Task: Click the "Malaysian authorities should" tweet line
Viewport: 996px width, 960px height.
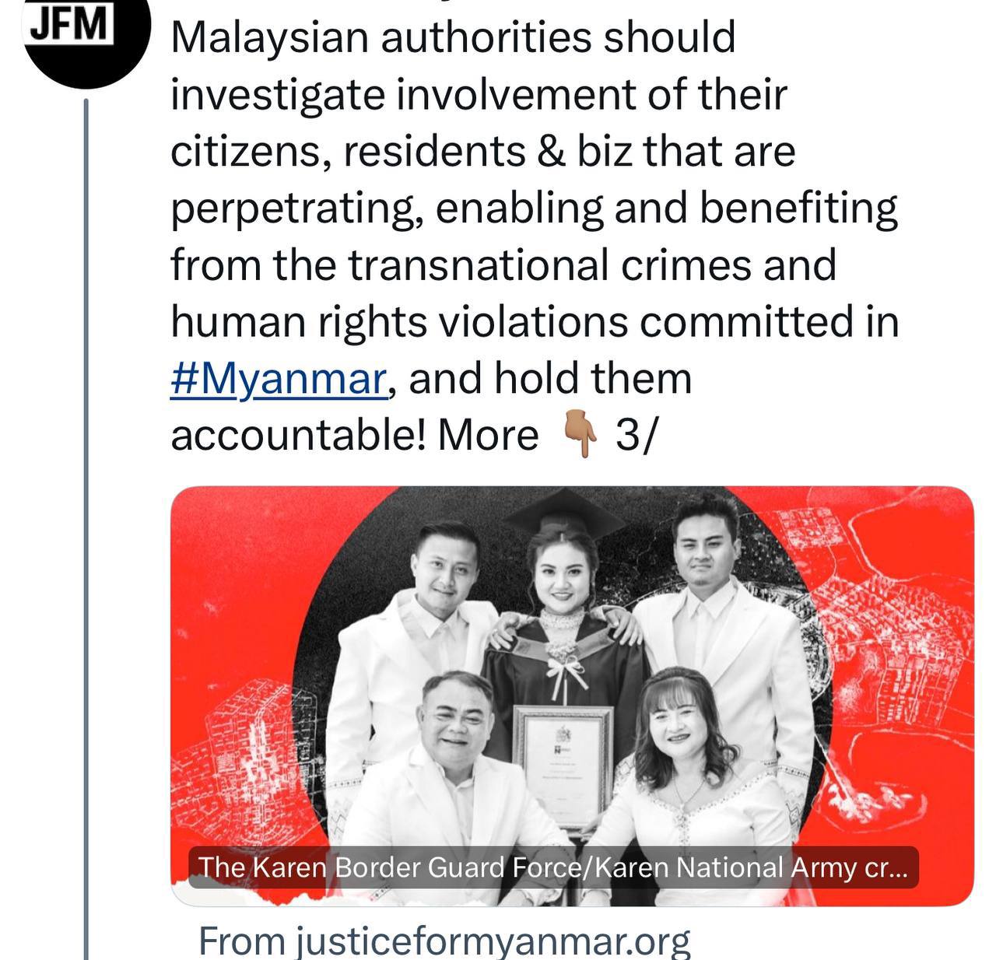Action: click(453, 38)
